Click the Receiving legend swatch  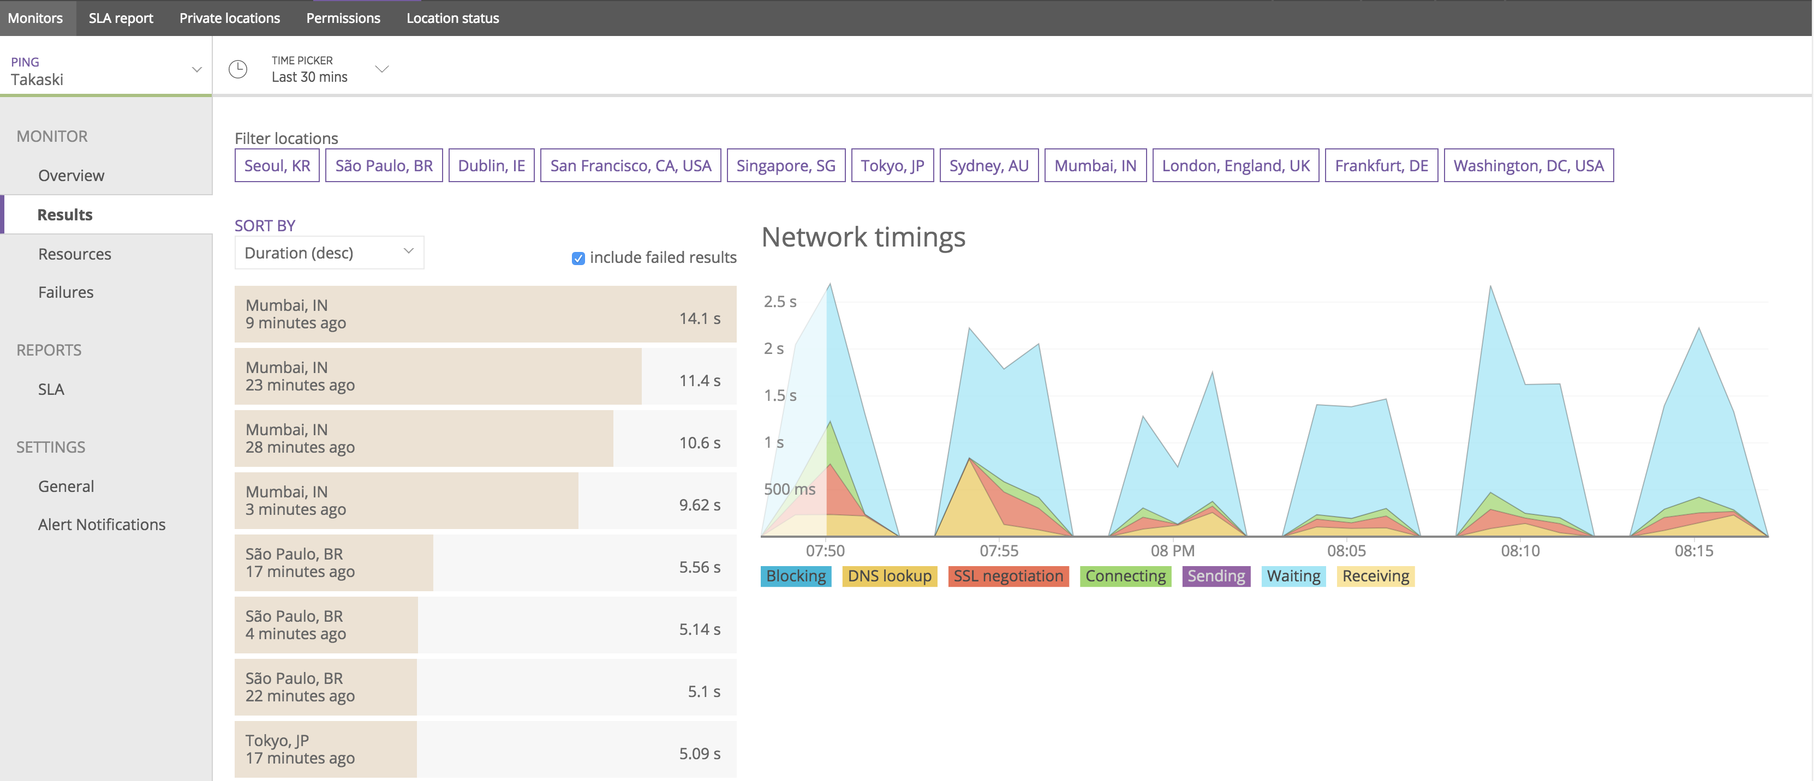(1375, 576)
